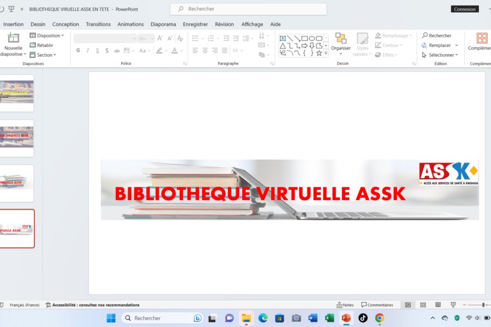Click the Rétablir slide reset button
491x327 pixels.
(x=41, y=45)
